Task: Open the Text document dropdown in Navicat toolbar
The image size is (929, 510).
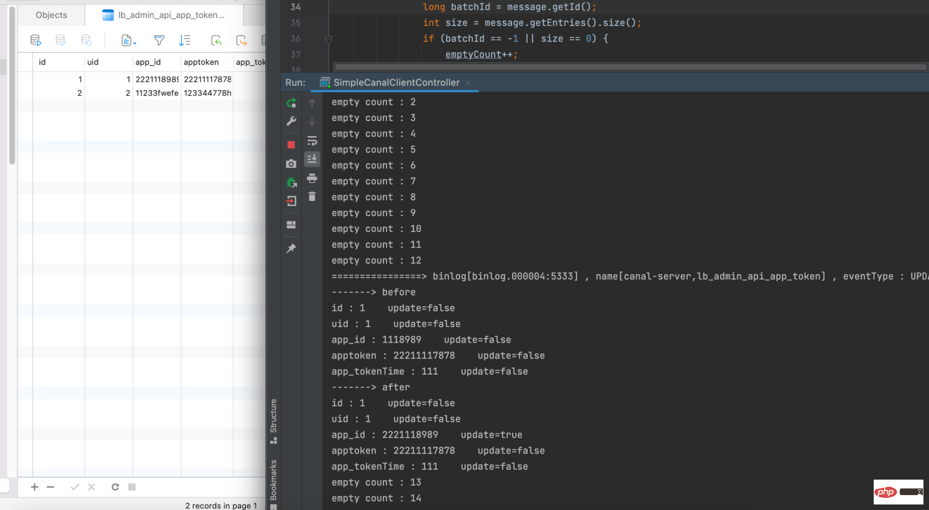Action: click(x=129, y=40)
